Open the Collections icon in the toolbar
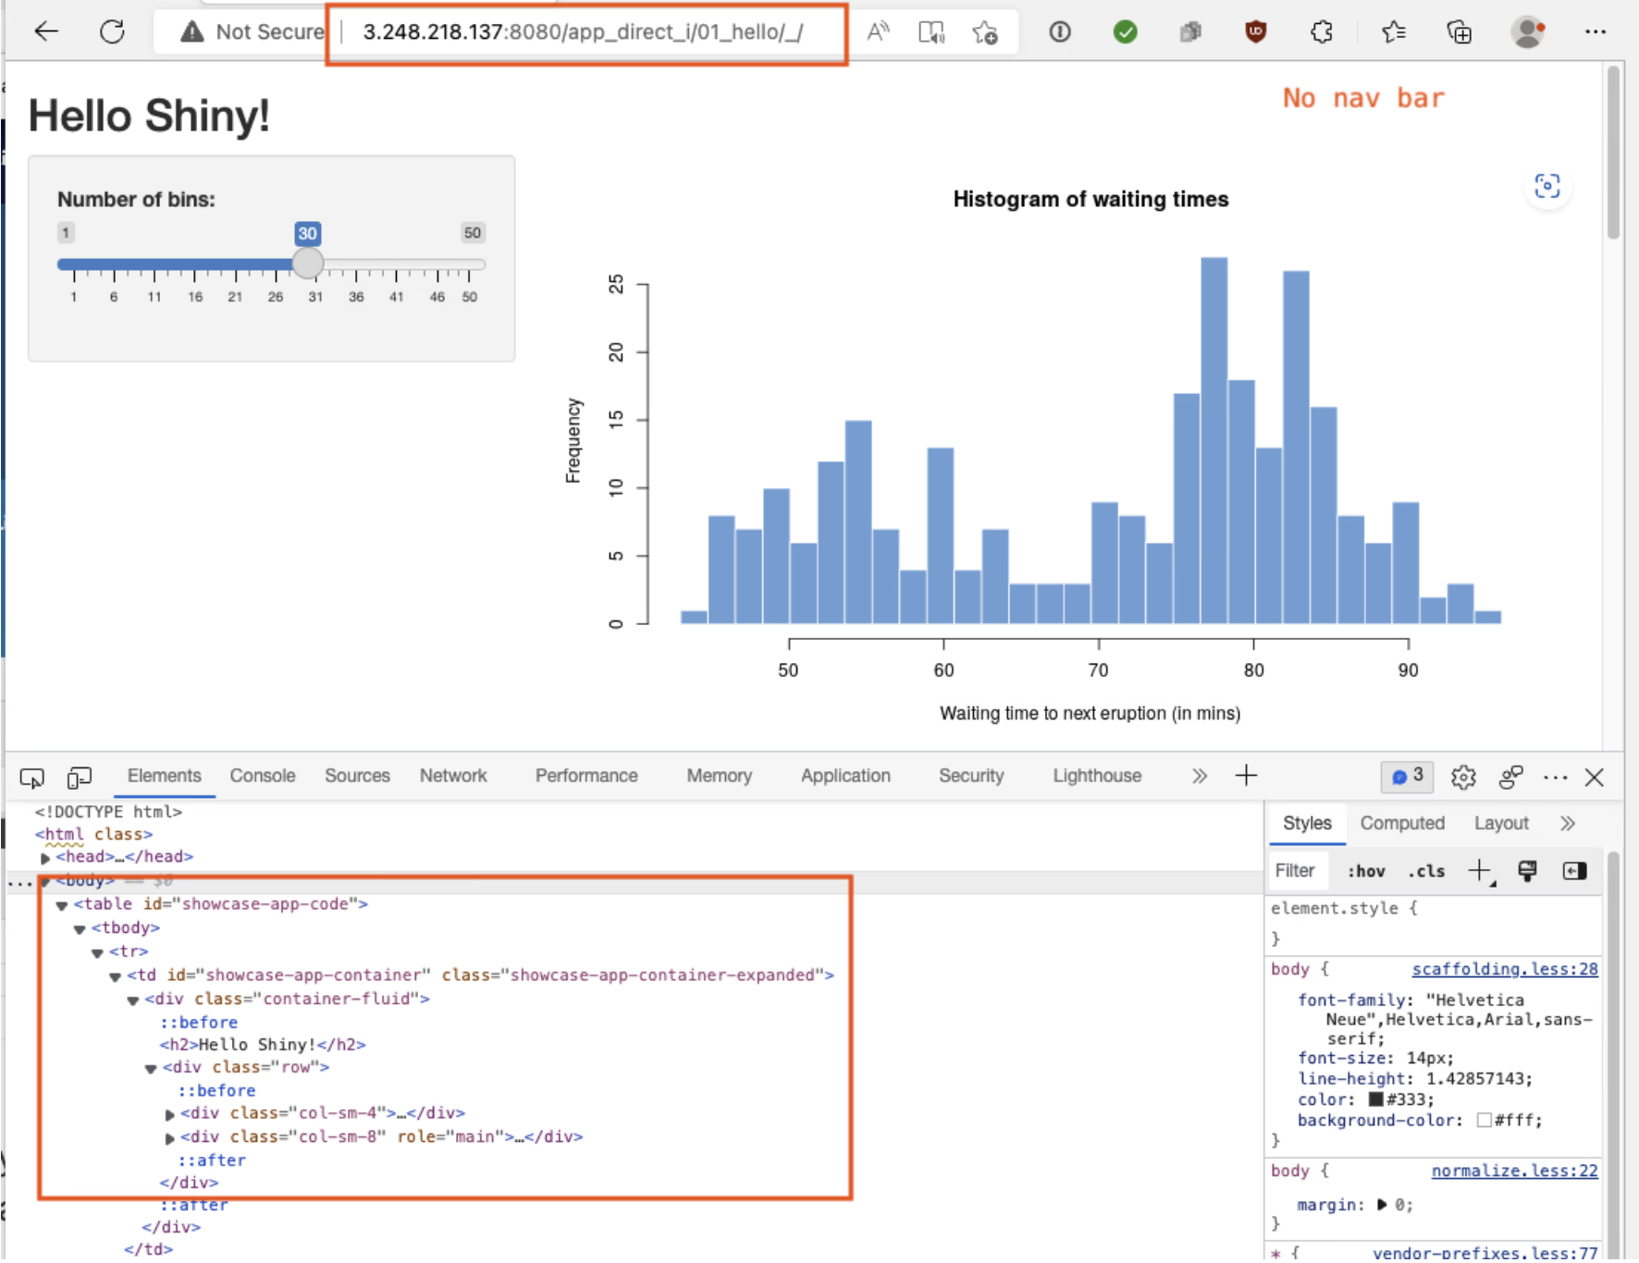Image resolution: width=1639 pixels, height=1263 pixels. pos(1460,32)
